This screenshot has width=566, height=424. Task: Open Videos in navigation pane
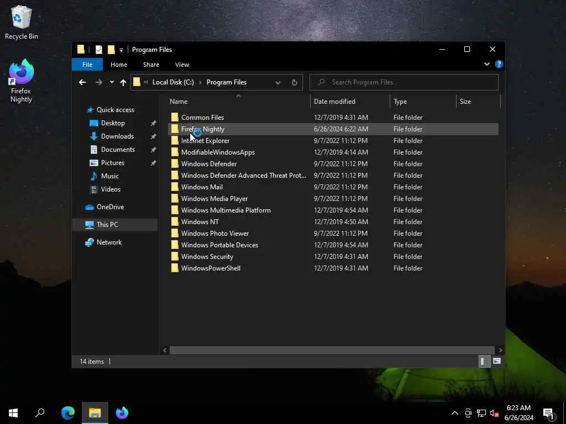[111, 189]
